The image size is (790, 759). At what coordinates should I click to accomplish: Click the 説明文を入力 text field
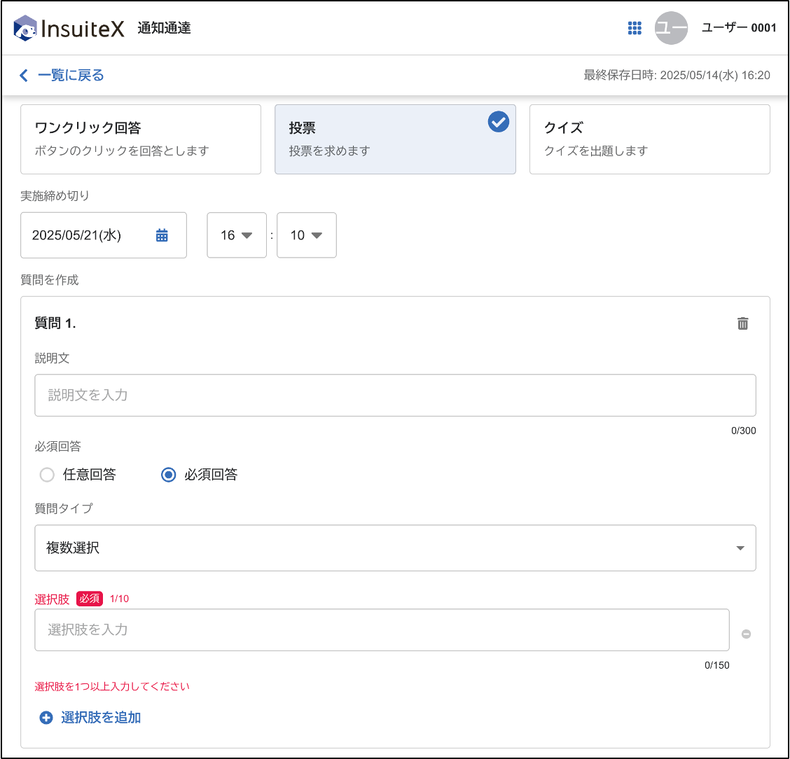395,396
